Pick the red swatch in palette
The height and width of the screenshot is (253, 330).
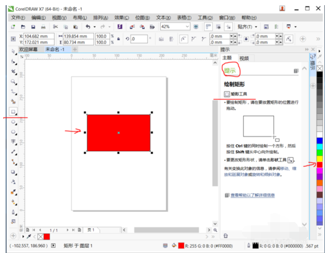tap(320, 165)
